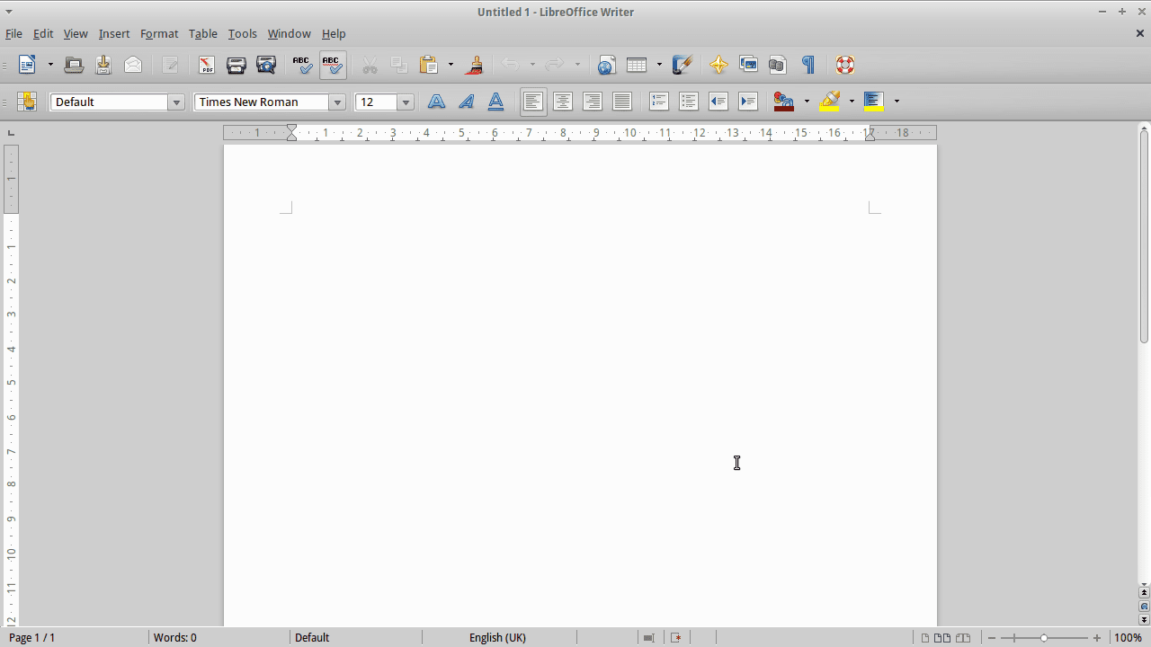Screen dimensions: 1151x647
Task: Increase paragraph indent
Action: (748, 102)
